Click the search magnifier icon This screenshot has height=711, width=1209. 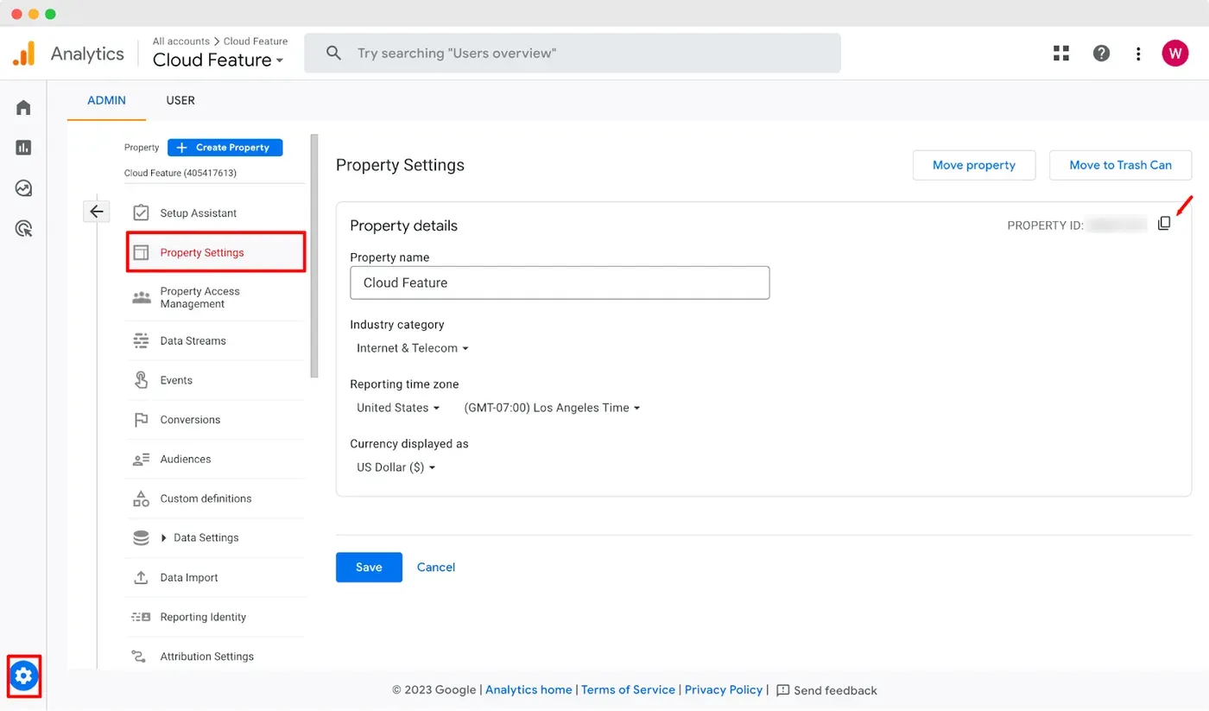pyautogui.click(x=333, y=53)
